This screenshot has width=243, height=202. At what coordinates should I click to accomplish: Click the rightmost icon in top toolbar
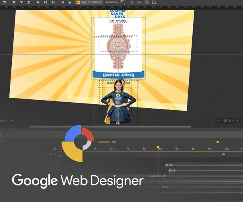coord(154,2)
